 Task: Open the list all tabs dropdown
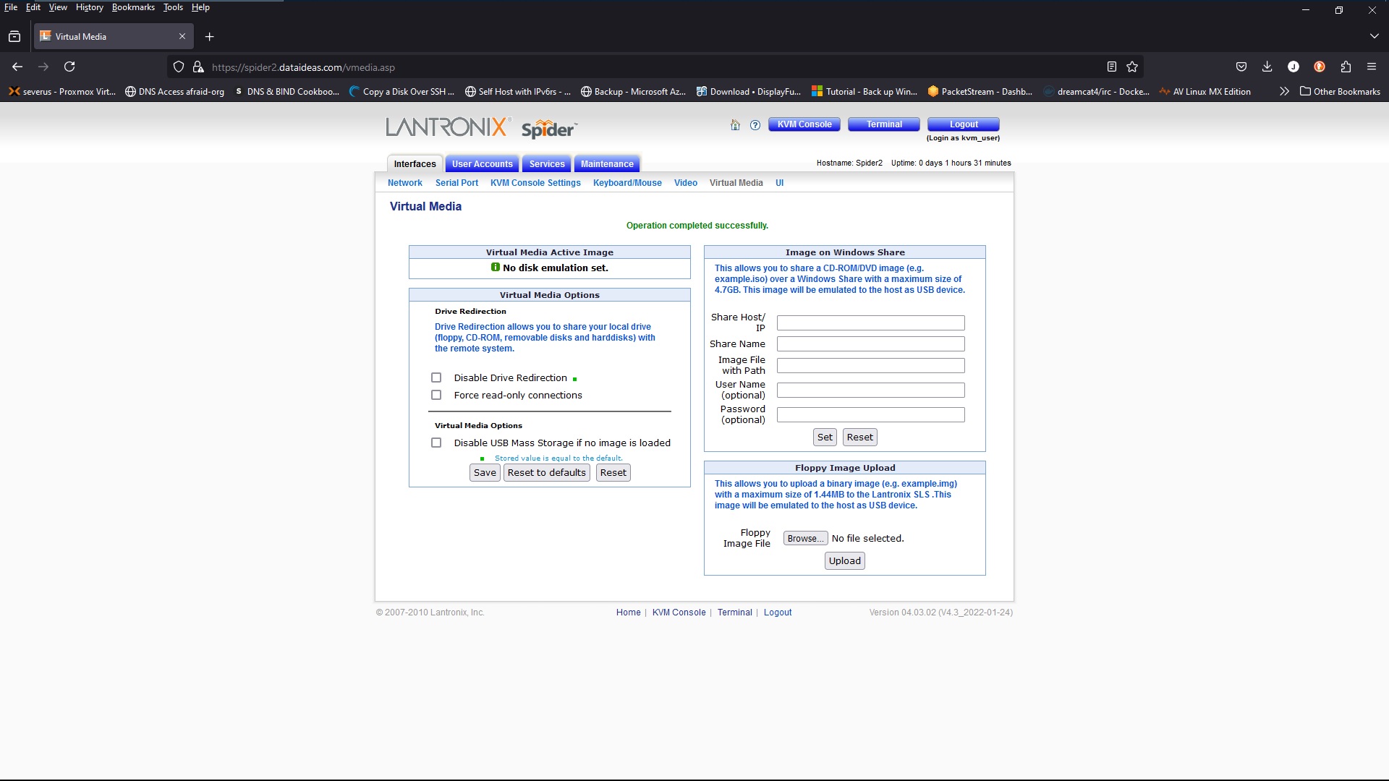point(1374,36)
